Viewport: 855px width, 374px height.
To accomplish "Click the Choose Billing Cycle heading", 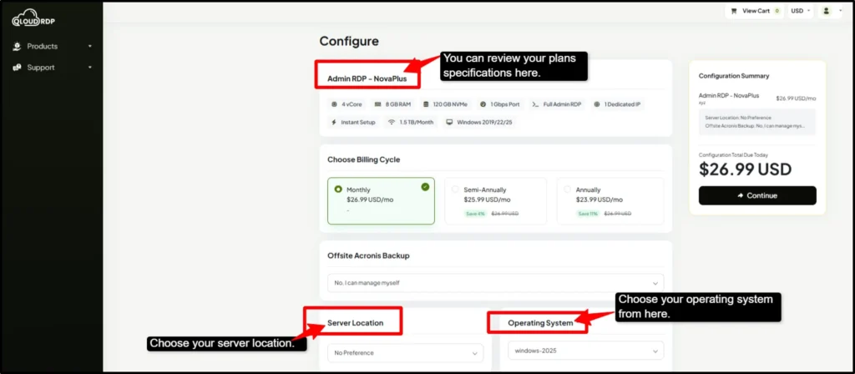I will click(364, 159).
